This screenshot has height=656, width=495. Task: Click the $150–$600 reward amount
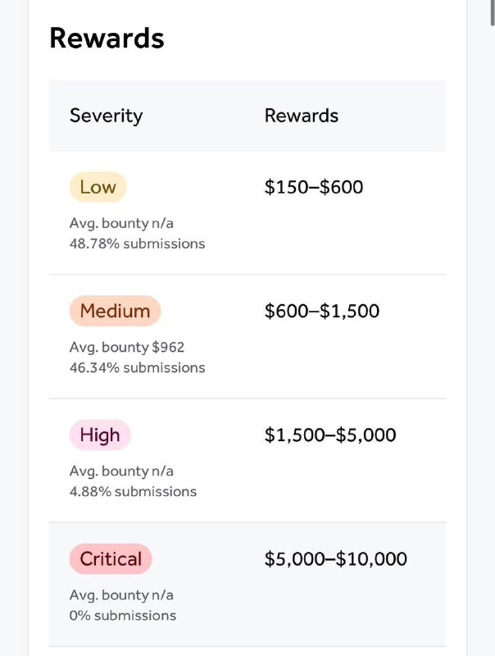coord(314,187)
